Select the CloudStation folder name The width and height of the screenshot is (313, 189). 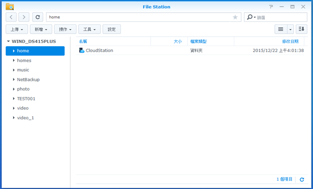click(99, 51)
